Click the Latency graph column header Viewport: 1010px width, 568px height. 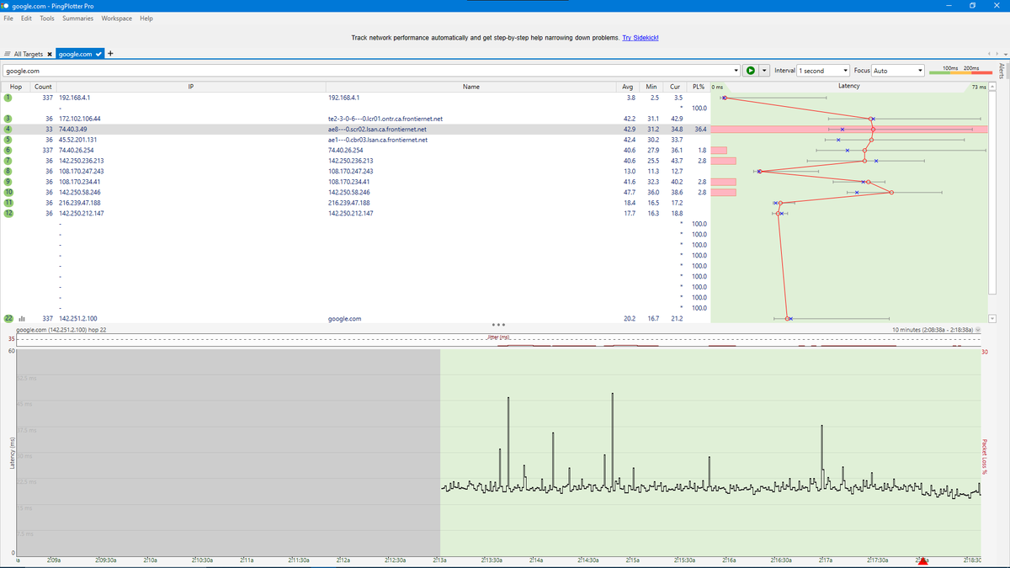click(849, 87)
